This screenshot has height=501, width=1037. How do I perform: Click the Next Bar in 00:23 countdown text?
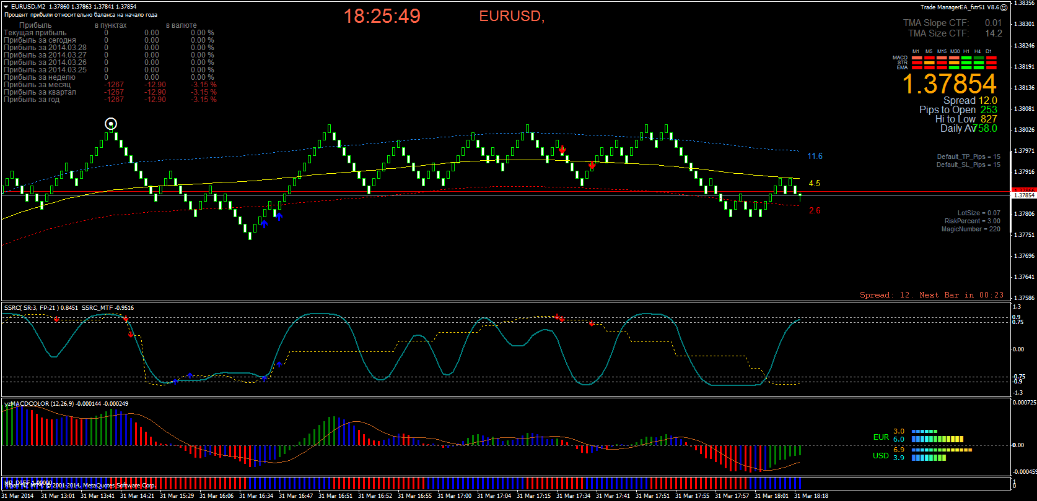[x=961, y=295]
